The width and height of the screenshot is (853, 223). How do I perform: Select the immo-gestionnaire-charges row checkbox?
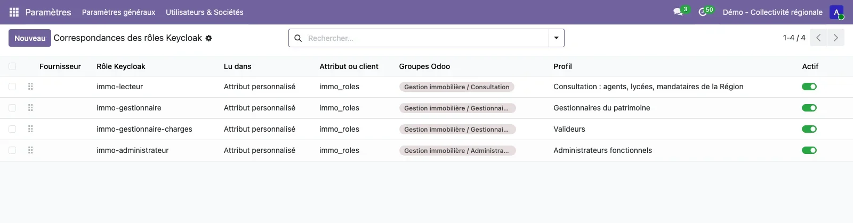[12, 129]
